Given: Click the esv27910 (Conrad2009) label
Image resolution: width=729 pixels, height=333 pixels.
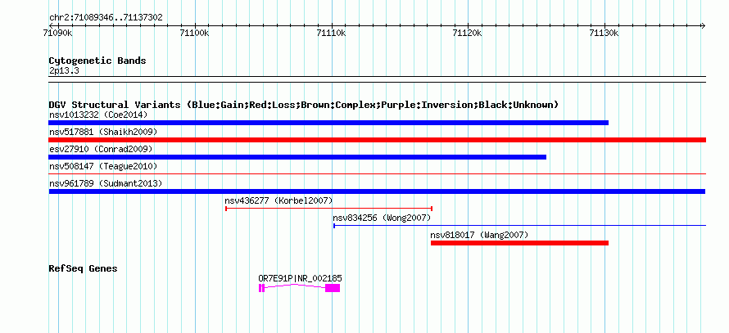Looking at the screenshot, I should click(101, 149).
